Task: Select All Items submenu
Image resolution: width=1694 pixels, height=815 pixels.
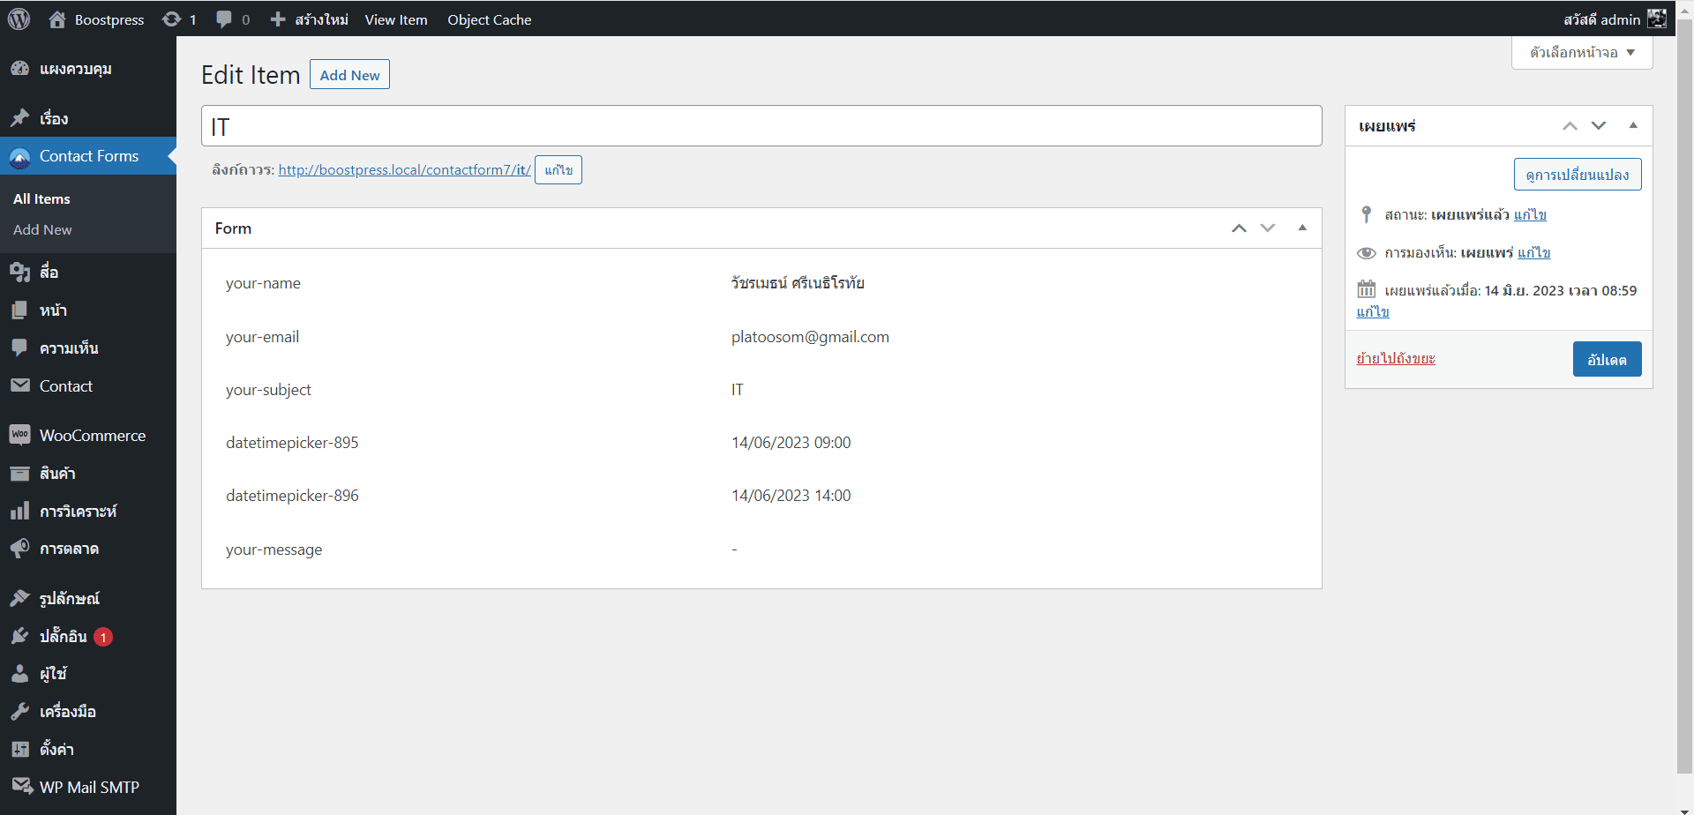Action: 41,199
